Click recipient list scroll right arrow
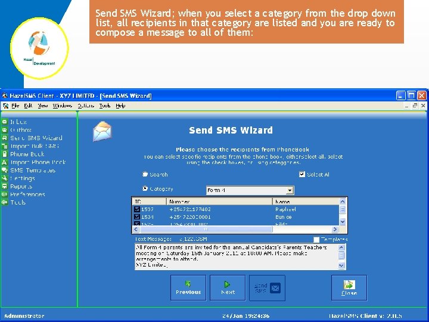Viewport: 429px width, 322px height. [335, 230]
